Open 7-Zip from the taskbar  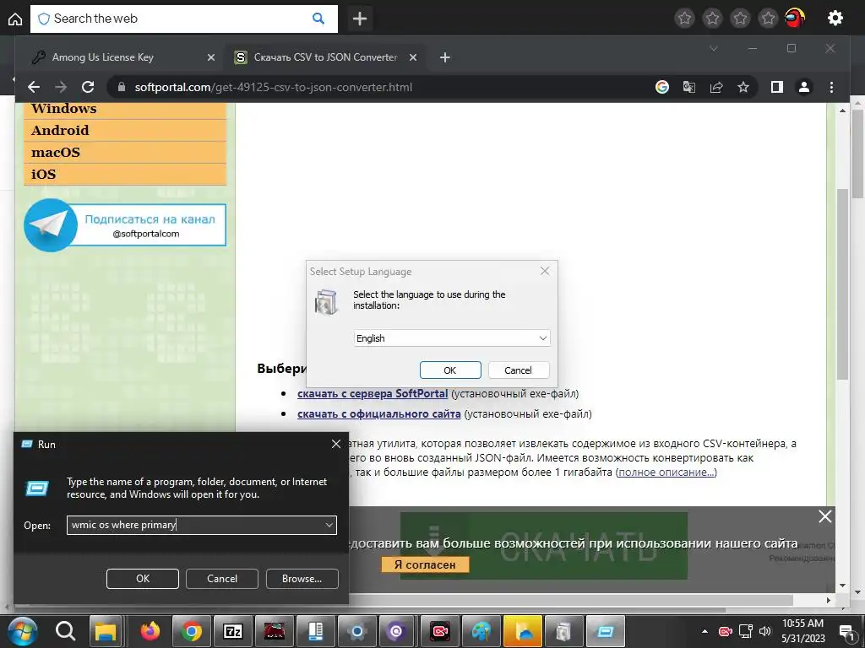click(233, 631)
